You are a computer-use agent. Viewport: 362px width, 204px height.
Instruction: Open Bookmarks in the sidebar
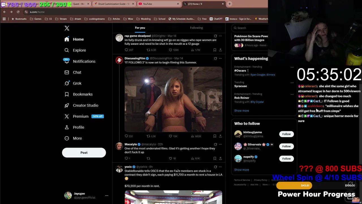[x=78, y=94]
